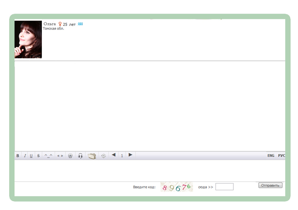
Task: Open the folder icon in toolbar
Action: point(92,156)
